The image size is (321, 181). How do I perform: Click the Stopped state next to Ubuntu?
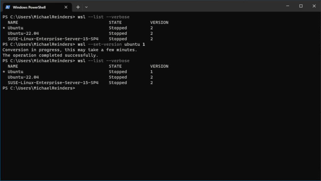[x=118, y=72]
